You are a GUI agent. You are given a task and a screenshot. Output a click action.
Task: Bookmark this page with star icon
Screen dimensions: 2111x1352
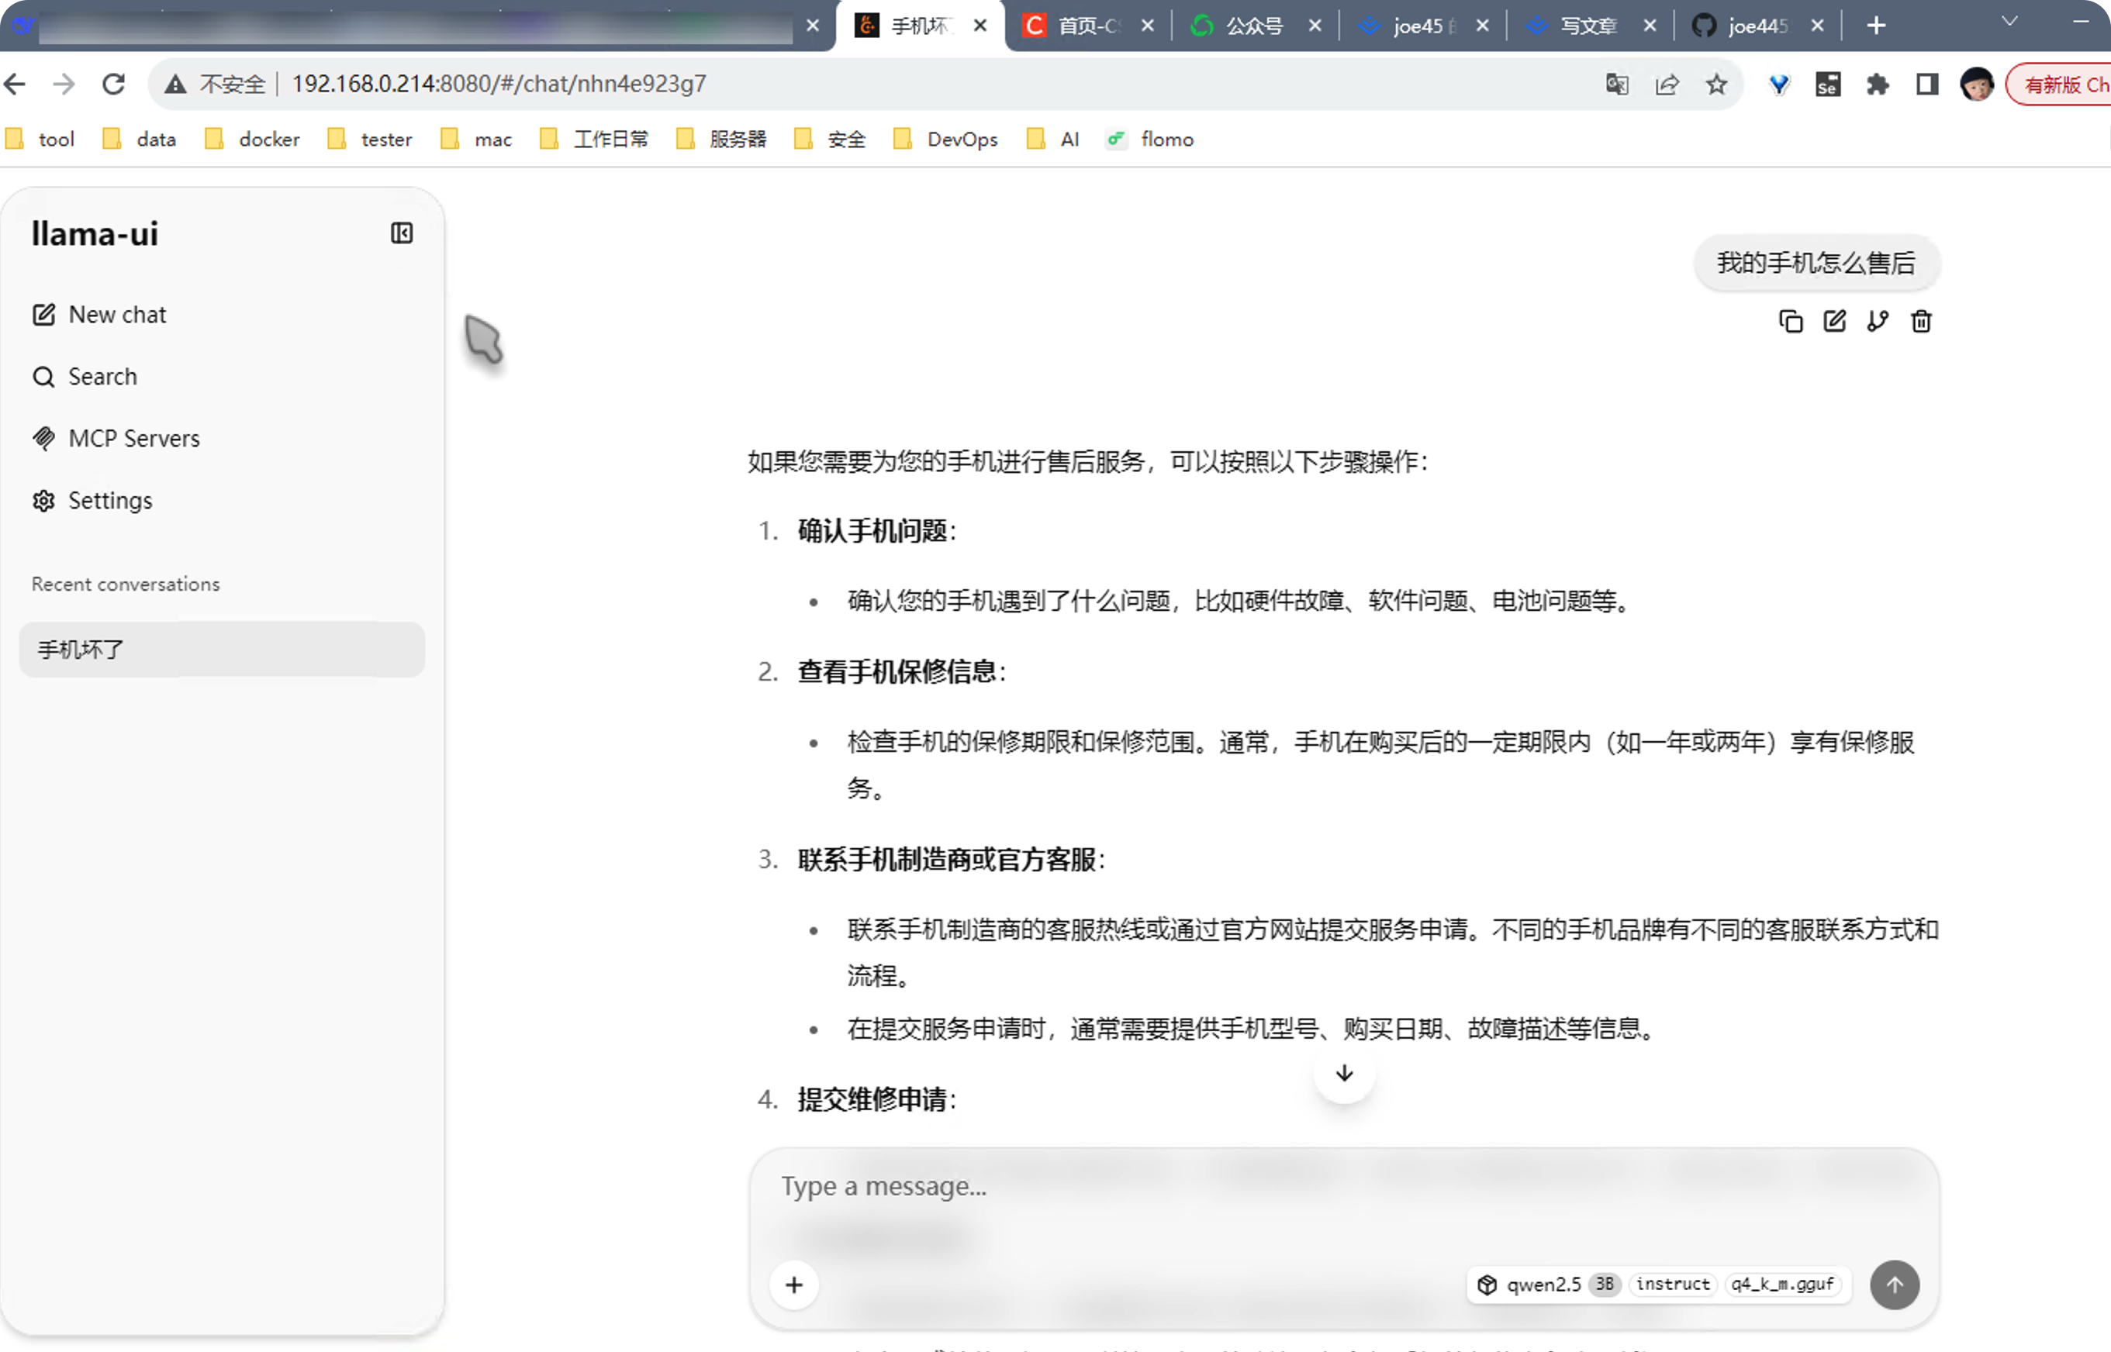click(x=1717, y=84)
